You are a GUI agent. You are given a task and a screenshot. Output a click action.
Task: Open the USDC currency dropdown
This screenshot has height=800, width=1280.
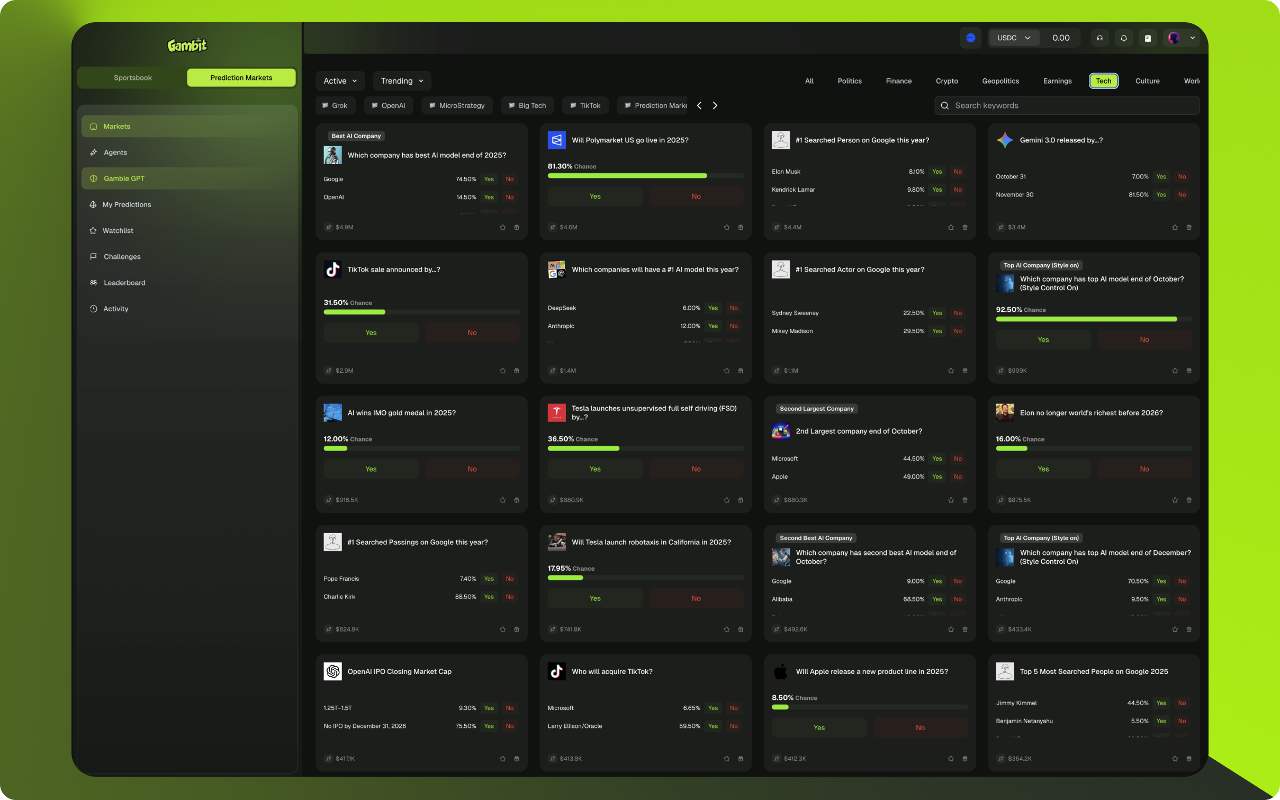(x=1014, y=38)
